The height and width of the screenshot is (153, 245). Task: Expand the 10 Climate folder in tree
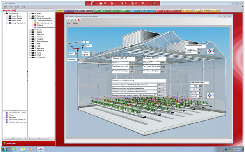tap(30, 30)
